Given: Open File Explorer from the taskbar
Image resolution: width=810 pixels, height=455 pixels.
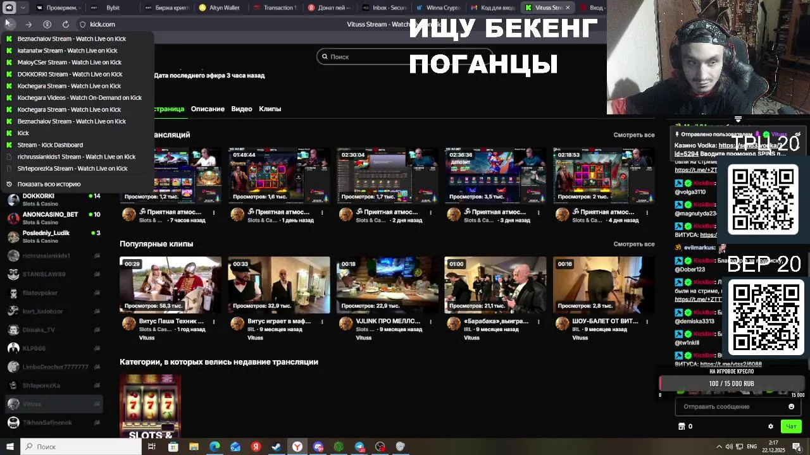Looking at the screenshot, I should [194, 447].
